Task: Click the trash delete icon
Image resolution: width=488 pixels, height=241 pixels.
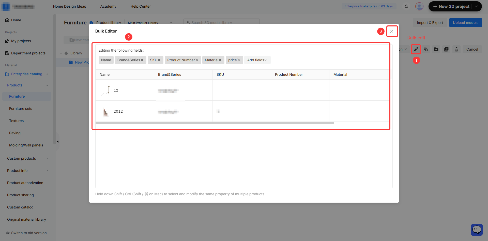Action: pos(456,49)
